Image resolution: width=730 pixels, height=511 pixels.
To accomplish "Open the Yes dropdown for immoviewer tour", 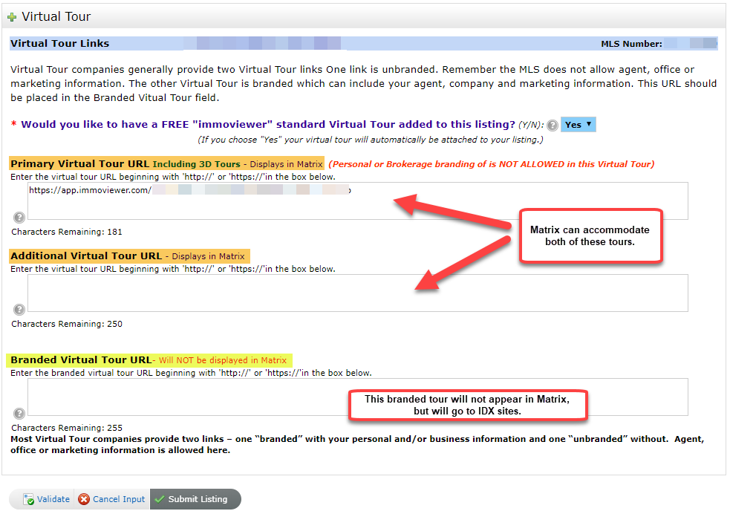I will click(578, 125).
